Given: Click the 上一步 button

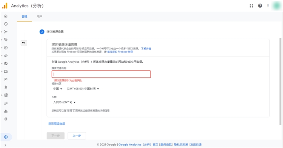Looking at the screenshot, I should pos(77,136).
